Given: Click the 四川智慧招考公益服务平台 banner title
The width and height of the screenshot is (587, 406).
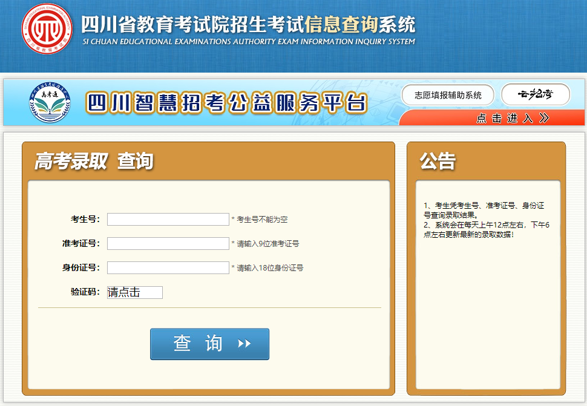Looking at the screenshot, I should coord(226,103).
